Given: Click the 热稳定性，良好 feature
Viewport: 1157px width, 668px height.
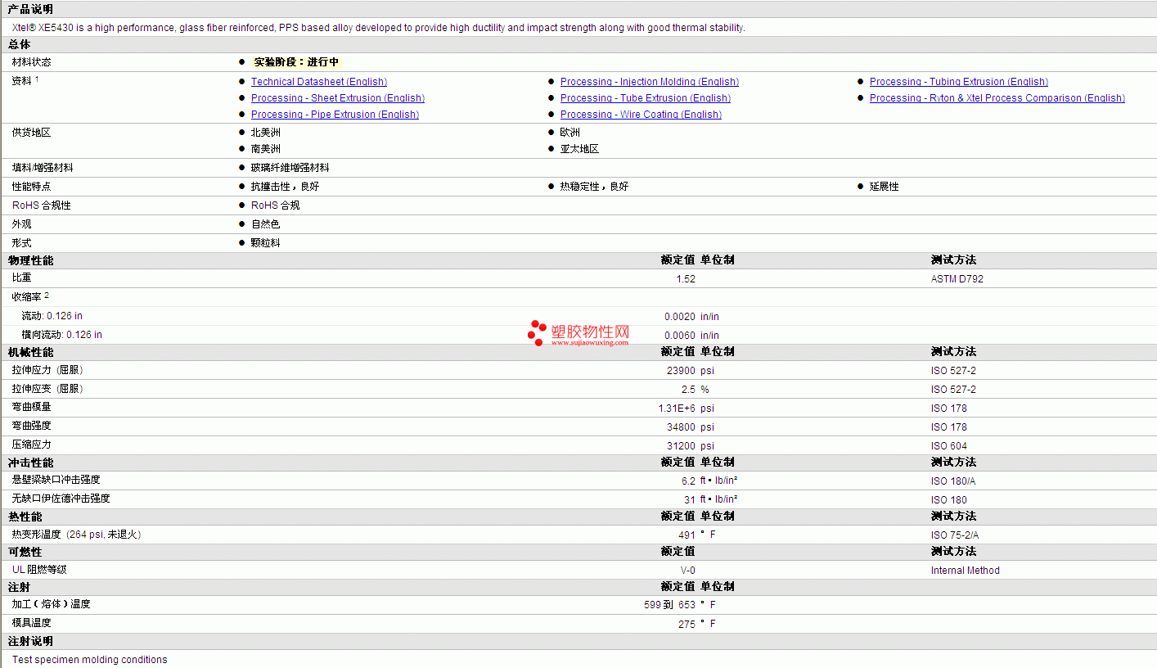Looking at the screenshot, I should click(595, 187).
